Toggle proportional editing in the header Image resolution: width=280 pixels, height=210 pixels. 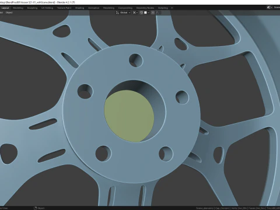point(153,13)
